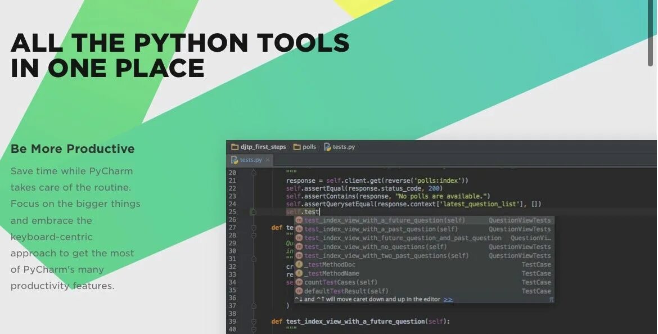
Task: Toggle the fold marker at line 28
Action: 254,236
